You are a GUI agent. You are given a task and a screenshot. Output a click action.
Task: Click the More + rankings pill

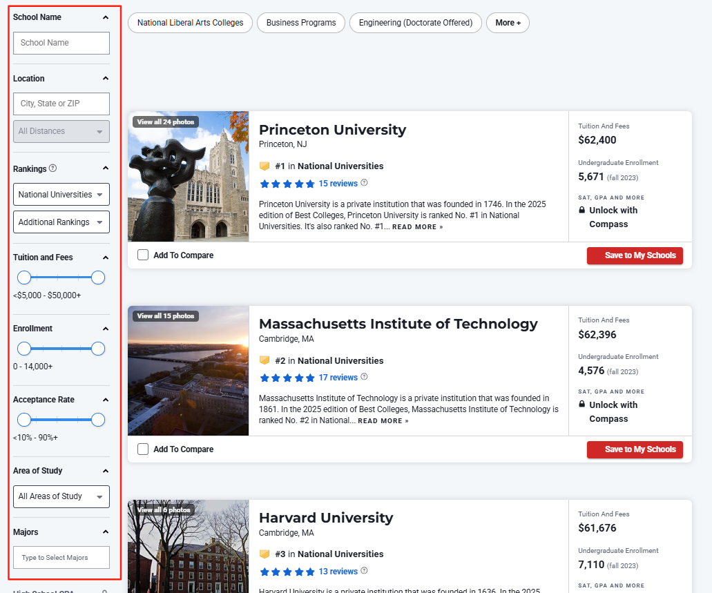coord(508,23)
